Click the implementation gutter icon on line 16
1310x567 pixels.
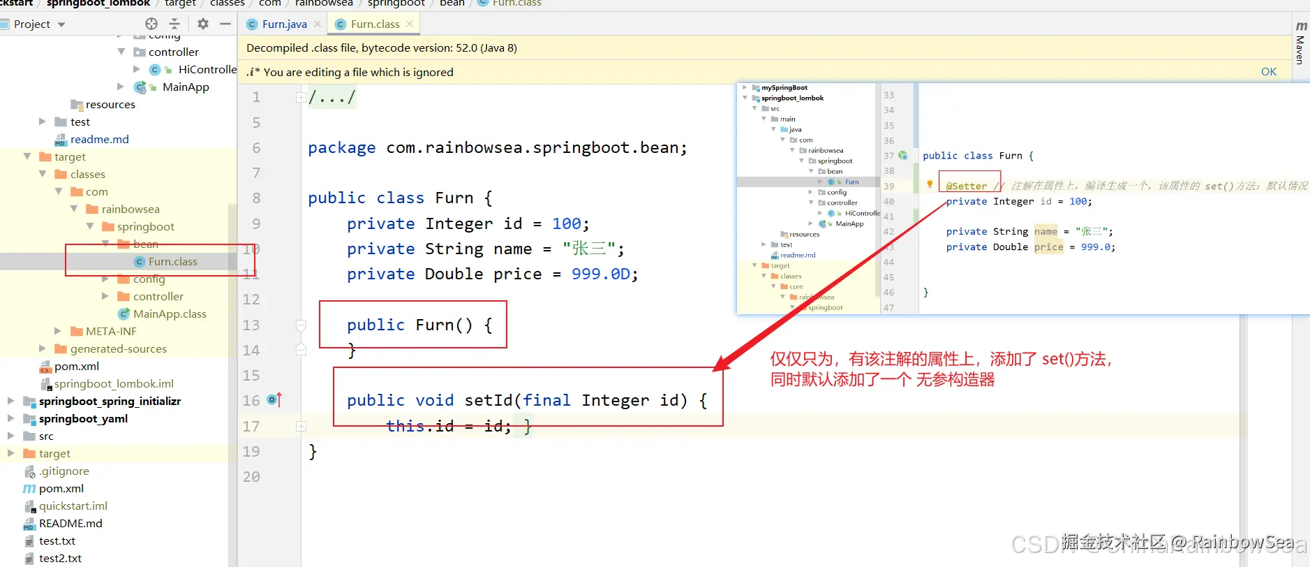click(x=274, y=400)
